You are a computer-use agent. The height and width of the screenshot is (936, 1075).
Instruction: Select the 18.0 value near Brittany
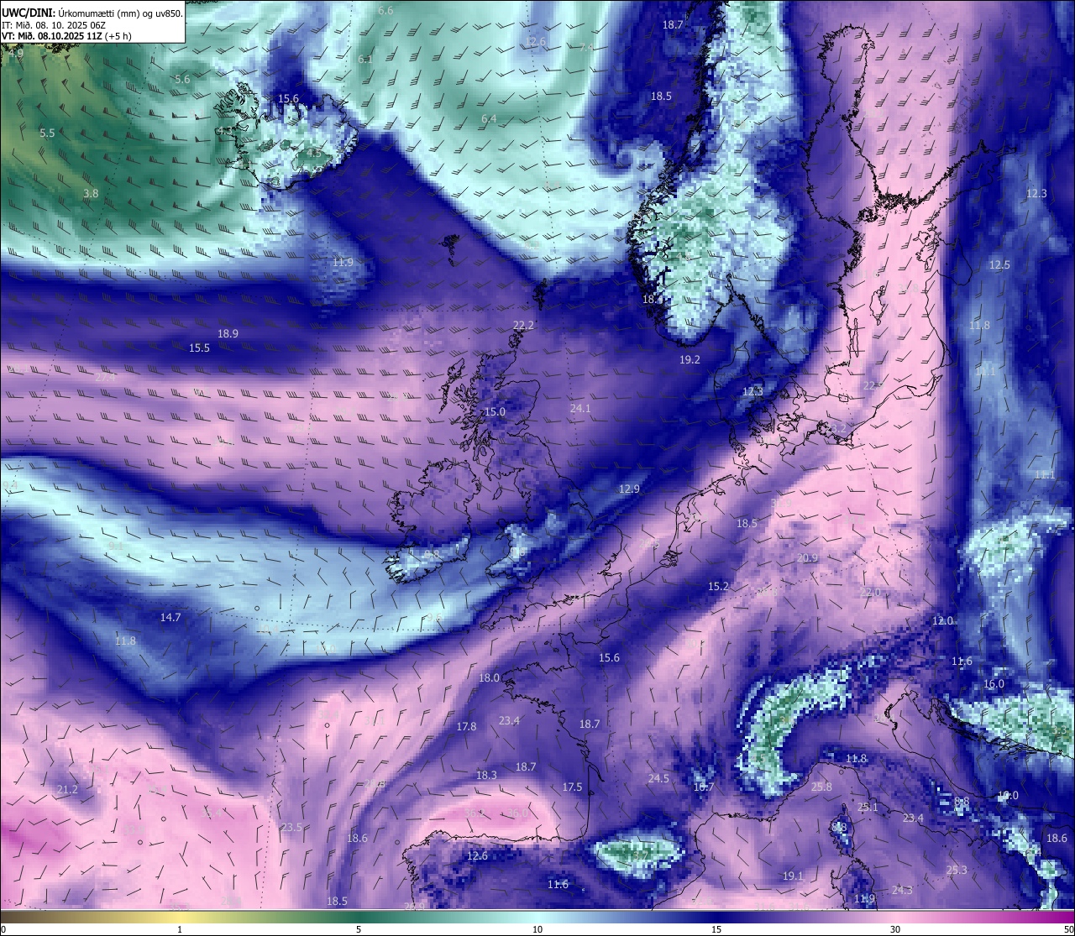489,677
